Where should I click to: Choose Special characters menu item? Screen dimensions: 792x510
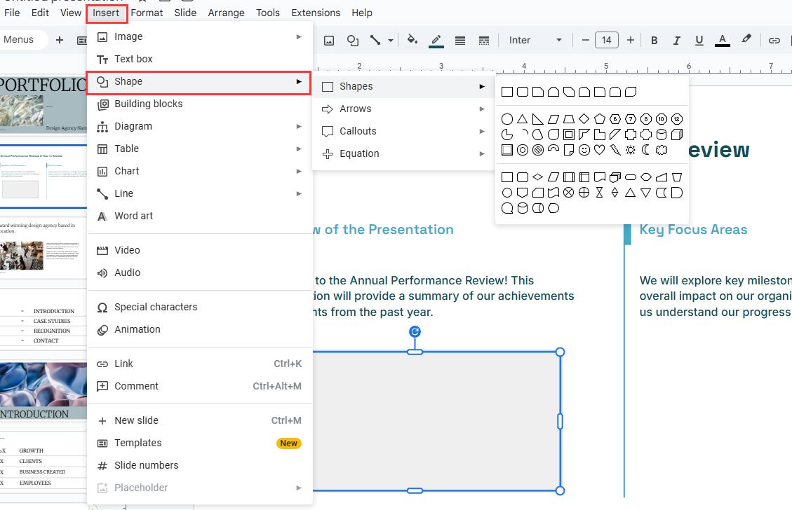pos(199,308)
